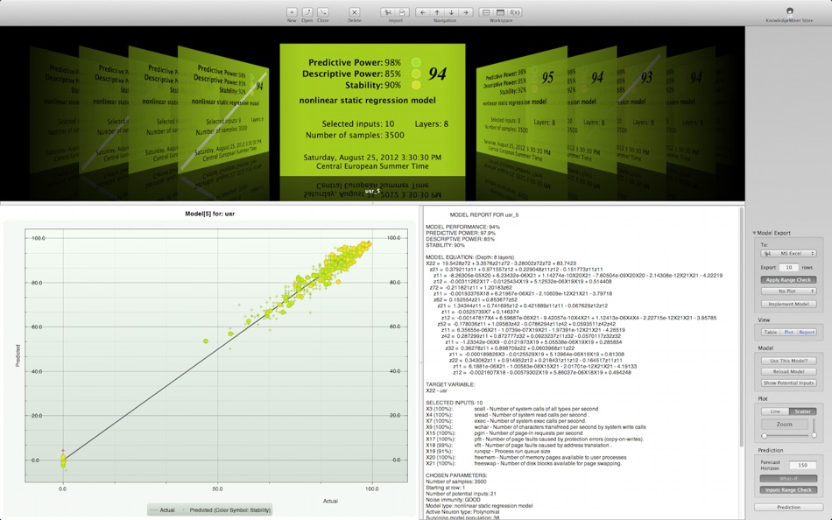The height and width of the screenshot is (520, 832).
Task: Switch to the Report view
Action: click(x=807, y=332)
